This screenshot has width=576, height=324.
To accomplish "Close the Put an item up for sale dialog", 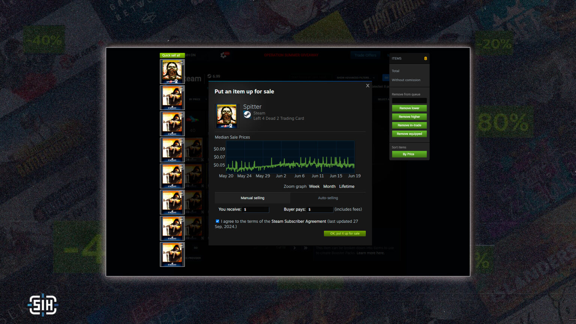I will click(367, 86).
